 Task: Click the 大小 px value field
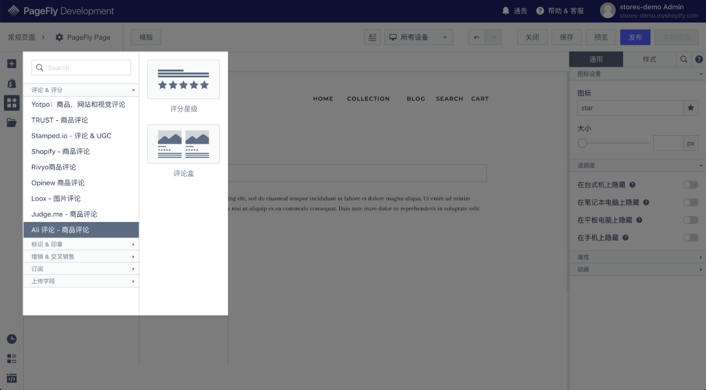click(x=667, y=144)
